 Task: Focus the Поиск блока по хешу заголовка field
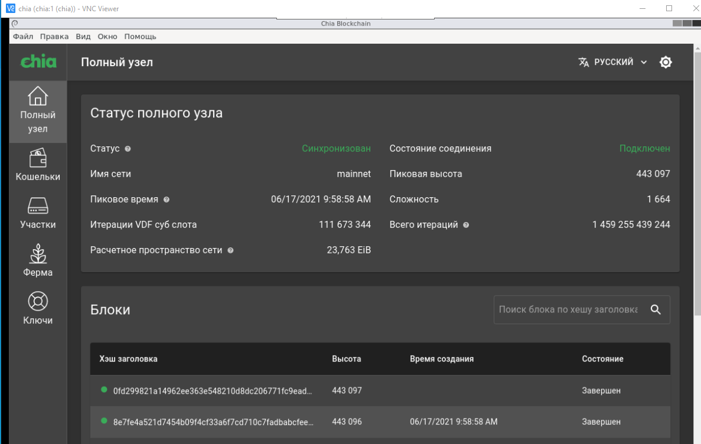568,309
